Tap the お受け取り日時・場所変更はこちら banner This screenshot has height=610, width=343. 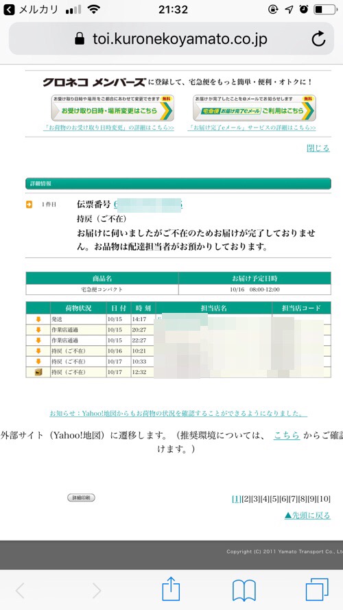(x=113, y=108)
